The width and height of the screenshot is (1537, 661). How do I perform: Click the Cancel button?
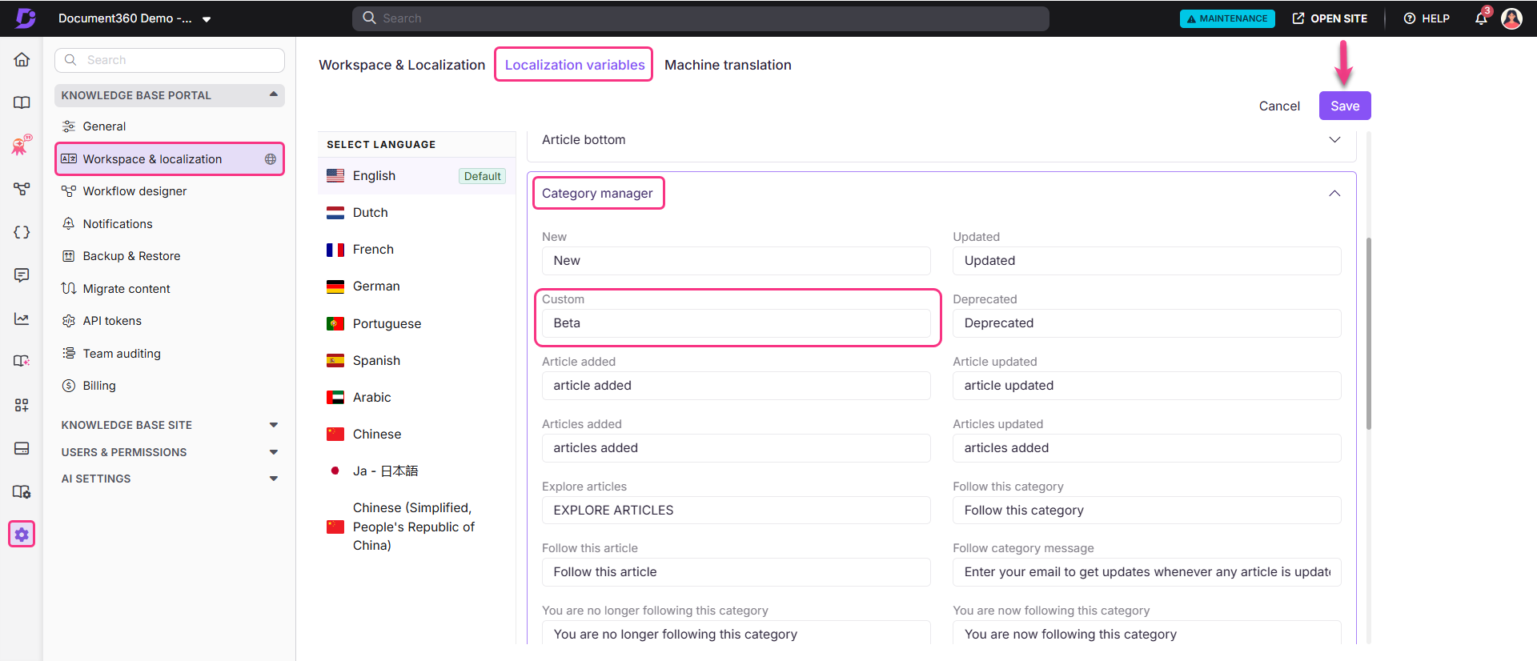pyautogui.click(x=1279, y=106)
